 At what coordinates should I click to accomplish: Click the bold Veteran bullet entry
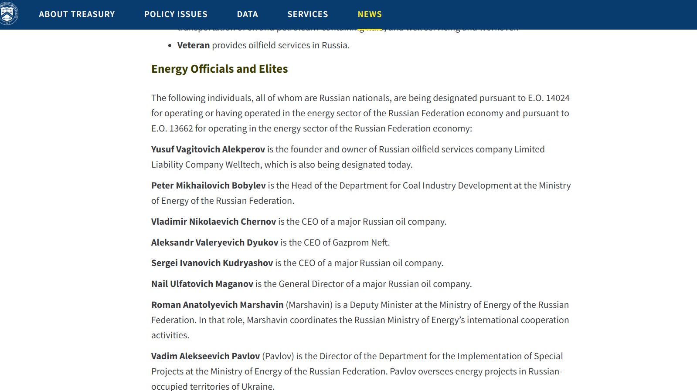(193, 45)
